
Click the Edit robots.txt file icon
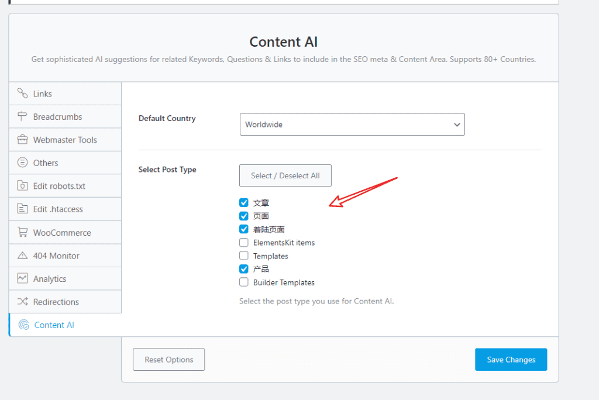tap(23, 186)
